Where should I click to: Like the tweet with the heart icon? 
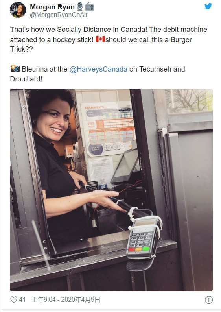pyautogui.click(x=13, y=299)
